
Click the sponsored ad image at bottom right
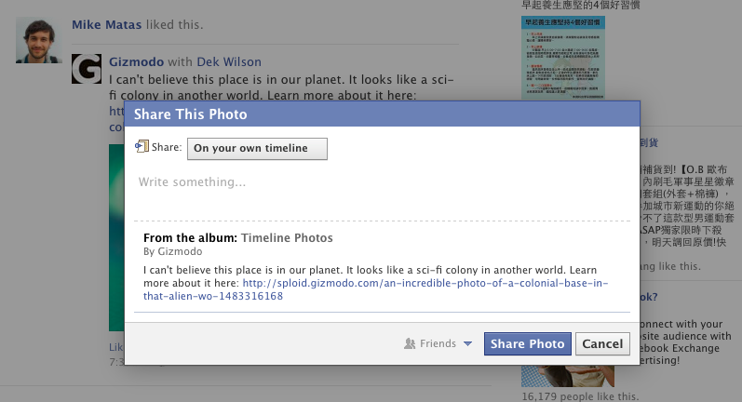[x=568, y=376]
